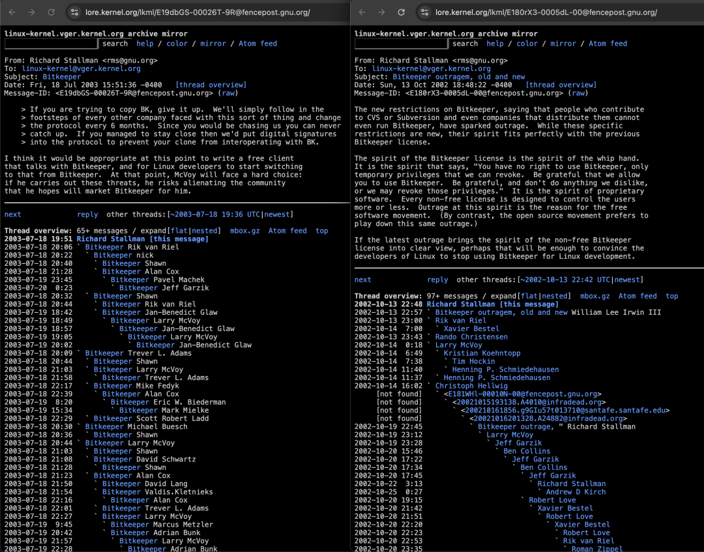Screen dimensions: 704x552
Task: Click the reply link in the left window
Action: 87,214
